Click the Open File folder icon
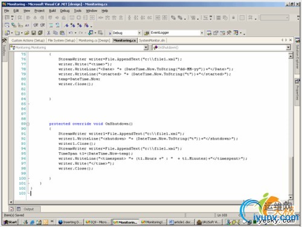The width and height of the screenshot is (302, 227). click(27, 33)
